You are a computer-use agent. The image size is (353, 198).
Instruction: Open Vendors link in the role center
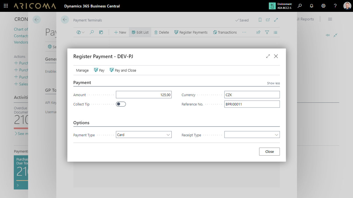tap(21, 42)
